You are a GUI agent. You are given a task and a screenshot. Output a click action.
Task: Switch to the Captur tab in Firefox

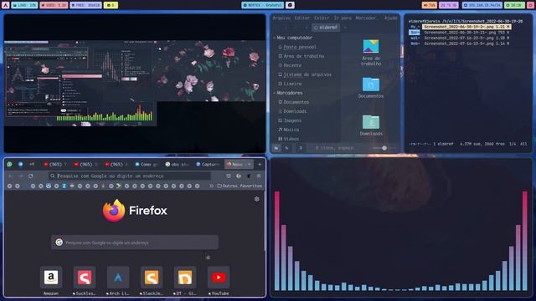pyautogui.click(x=208, y=164)
